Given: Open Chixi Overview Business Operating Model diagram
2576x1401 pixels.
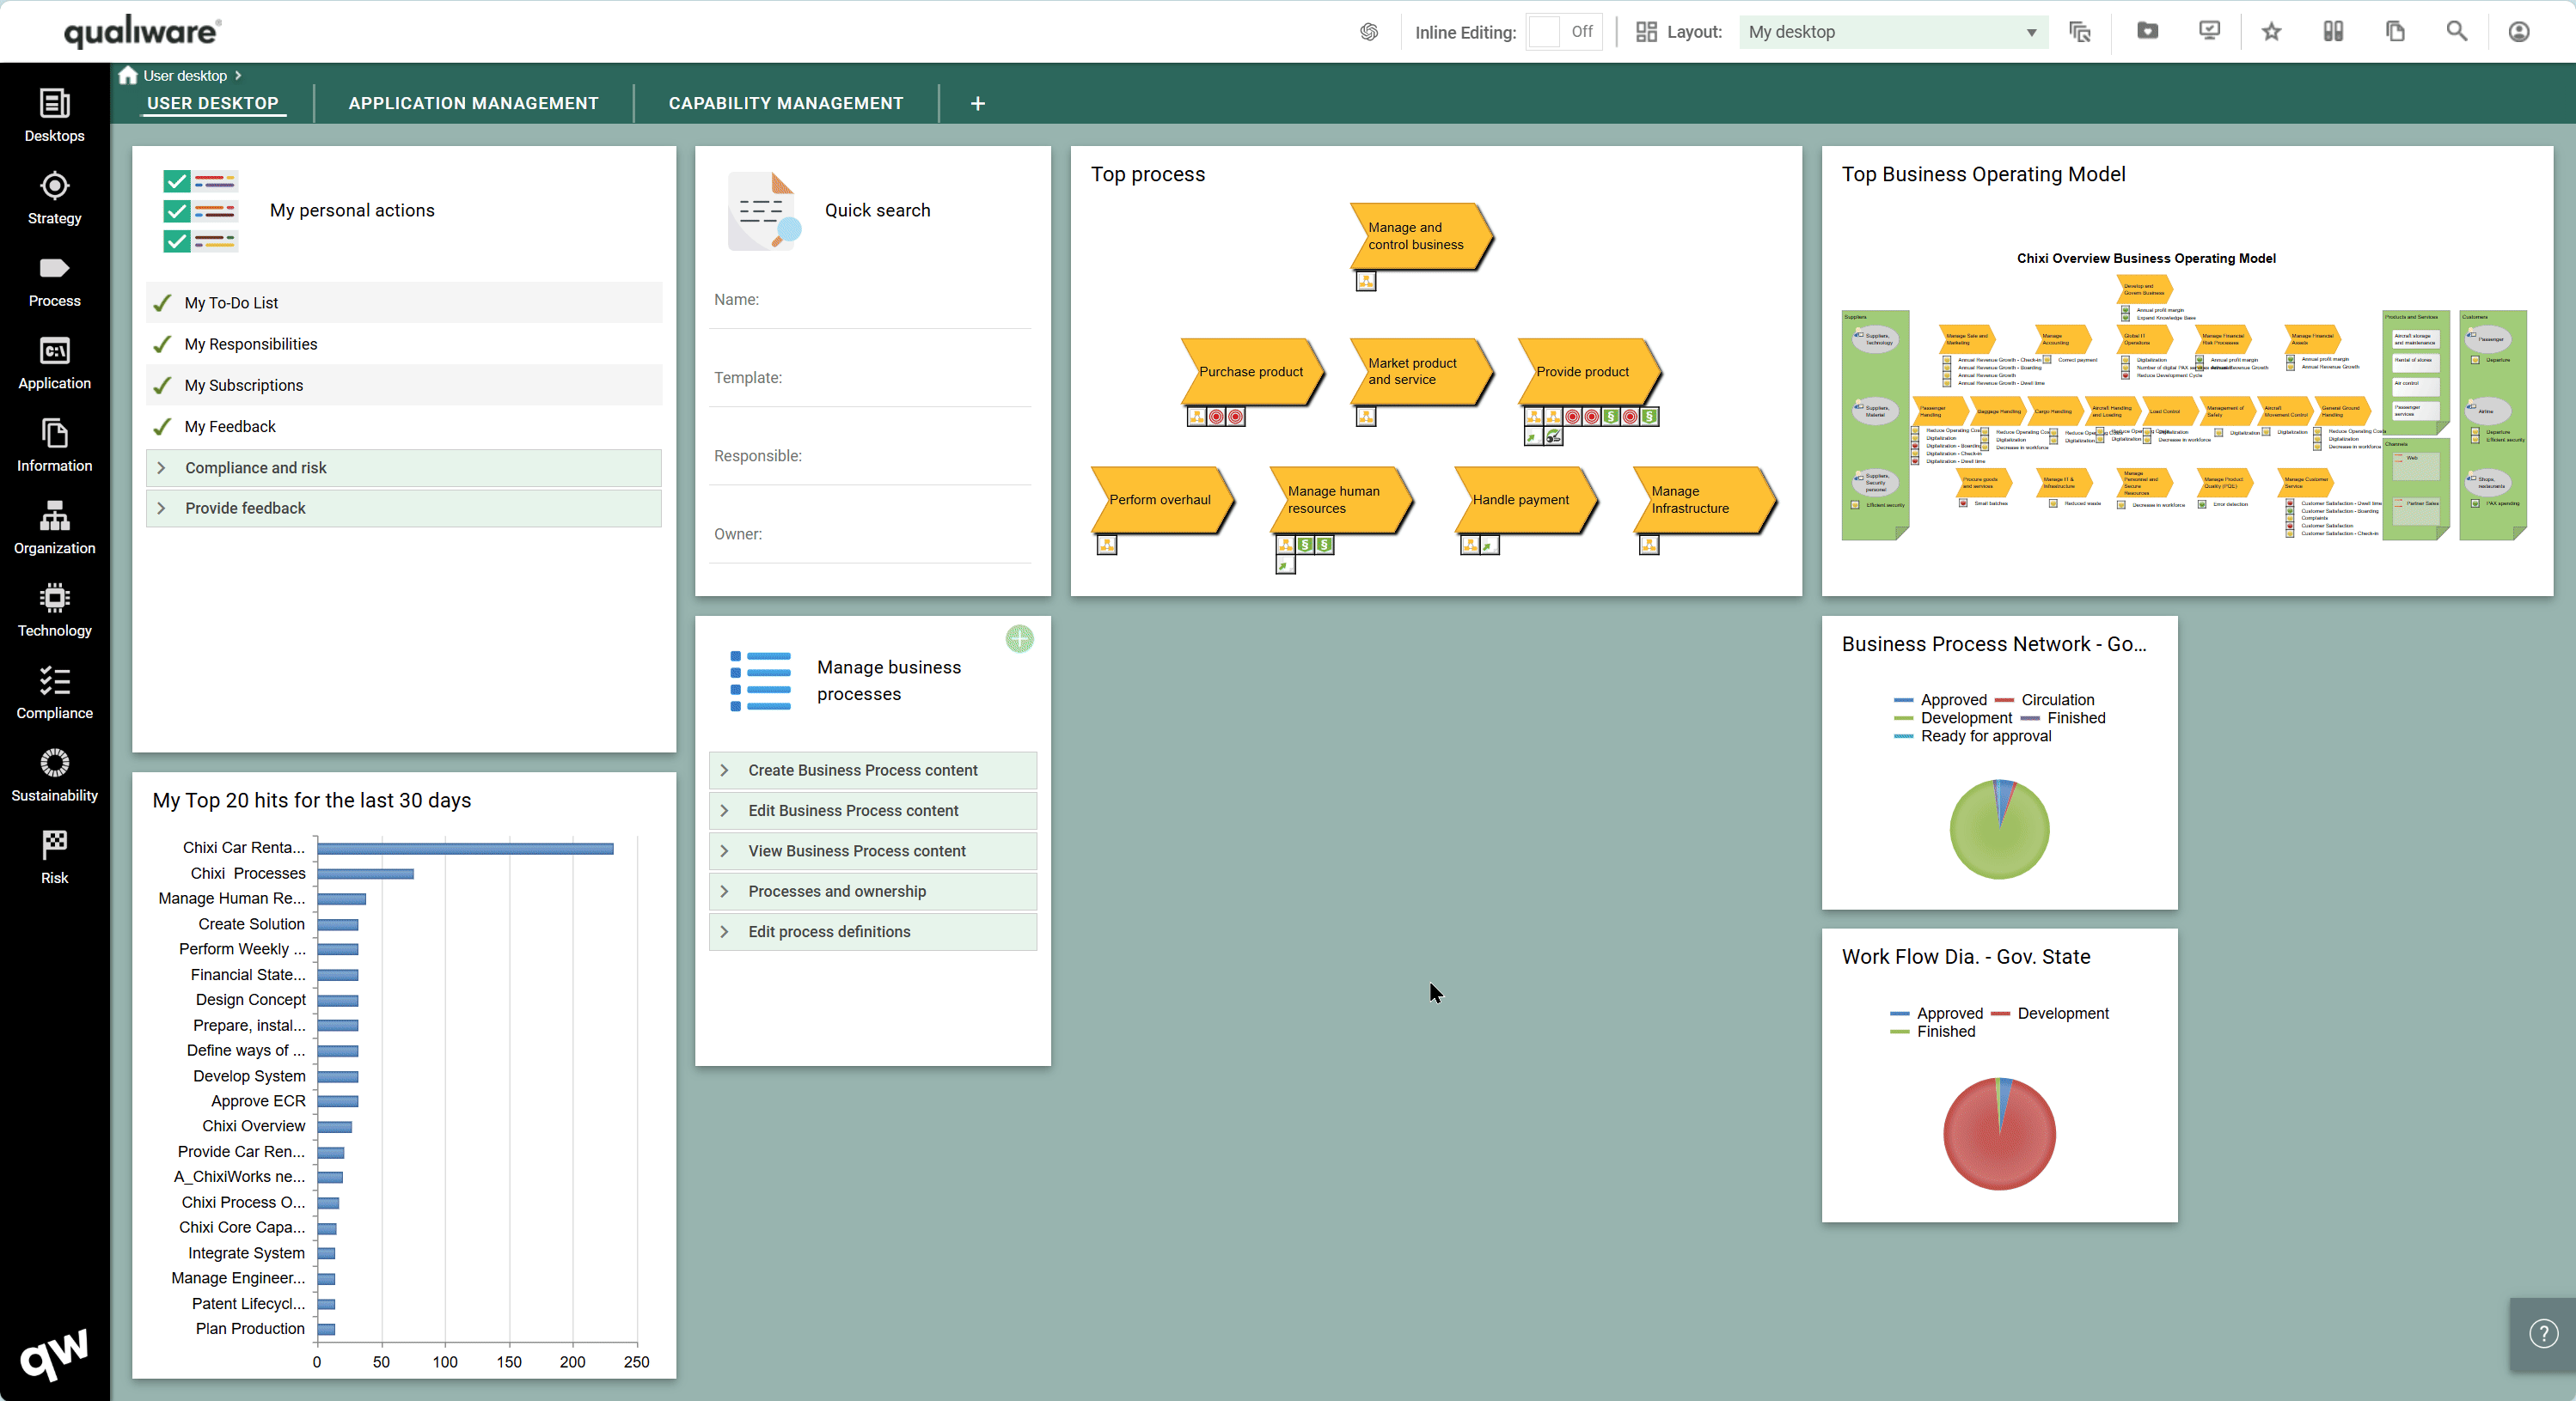Looking at the screenshot, I should (2185, 396).
